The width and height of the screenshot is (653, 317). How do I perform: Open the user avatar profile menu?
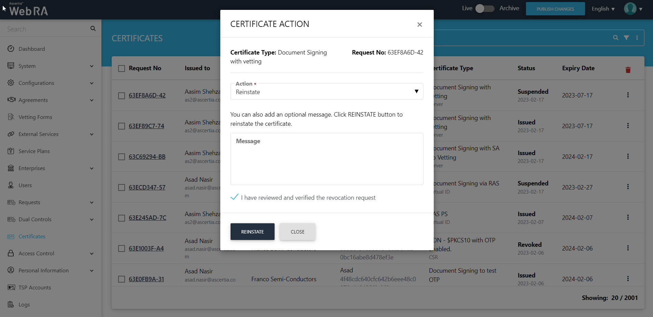[630, 9]
